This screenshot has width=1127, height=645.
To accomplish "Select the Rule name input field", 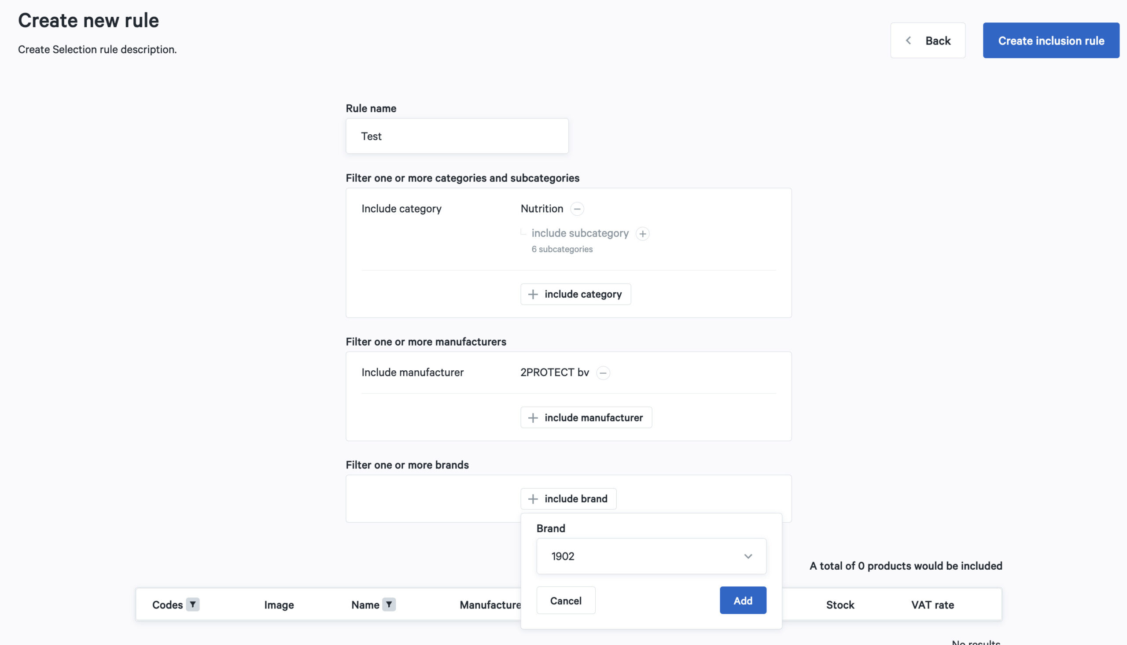I will pyautogui.click(x=457, y=136).
